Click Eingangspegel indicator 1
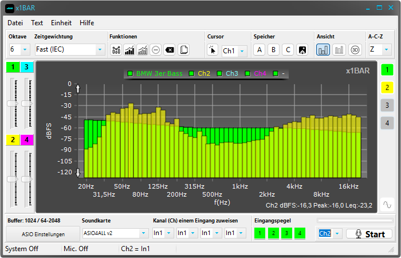This screenshot has height=258, width=401. click(x=260, y=233)
